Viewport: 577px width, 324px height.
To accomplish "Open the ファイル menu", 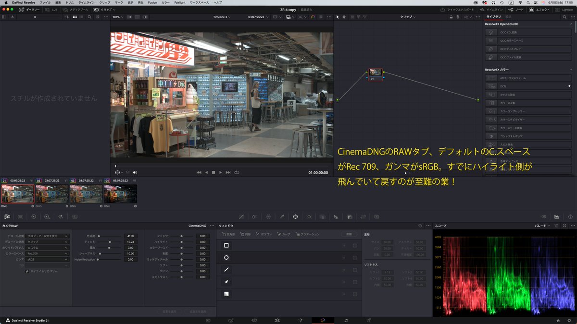I will [x=45, y=2].
